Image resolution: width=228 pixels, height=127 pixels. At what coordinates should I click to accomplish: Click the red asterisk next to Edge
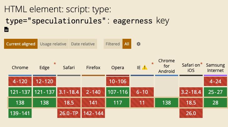coord(55,64)
